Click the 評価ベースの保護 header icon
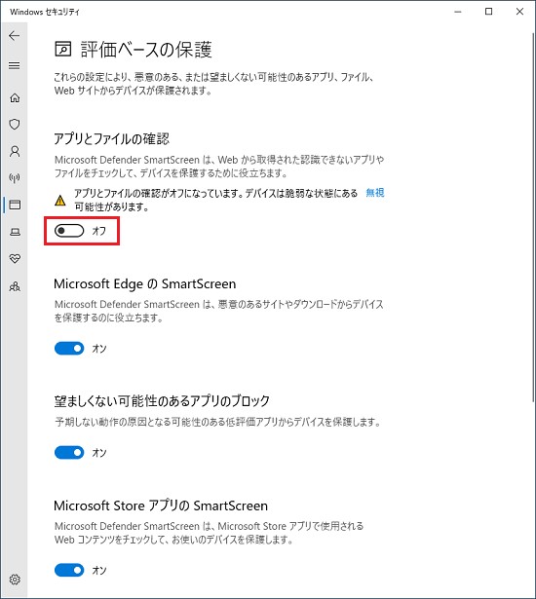This screenshot has height=599, width=536. click(63, 50)
